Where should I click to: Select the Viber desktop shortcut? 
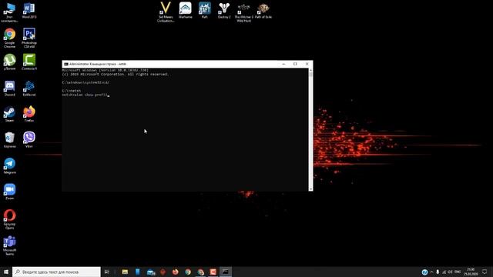[x=29, y=140]
